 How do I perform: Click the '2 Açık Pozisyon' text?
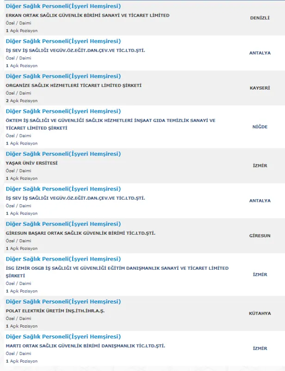point(22,101)
